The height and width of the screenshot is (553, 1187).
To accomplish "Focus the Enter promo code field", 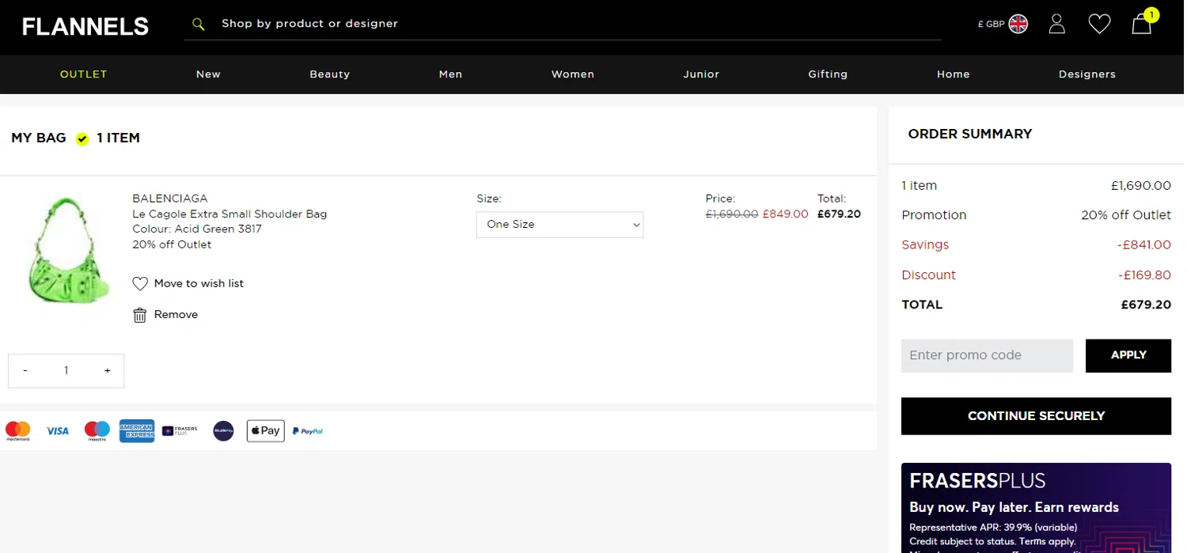I will (x=987, y=355).
